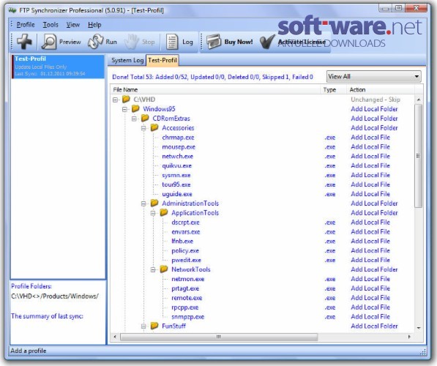Click the CDRomExtras folder icon
437x366 pixels.
(145, 118)
